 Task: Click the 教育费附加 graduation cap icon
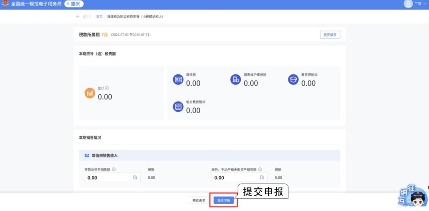tap(293, 79)
